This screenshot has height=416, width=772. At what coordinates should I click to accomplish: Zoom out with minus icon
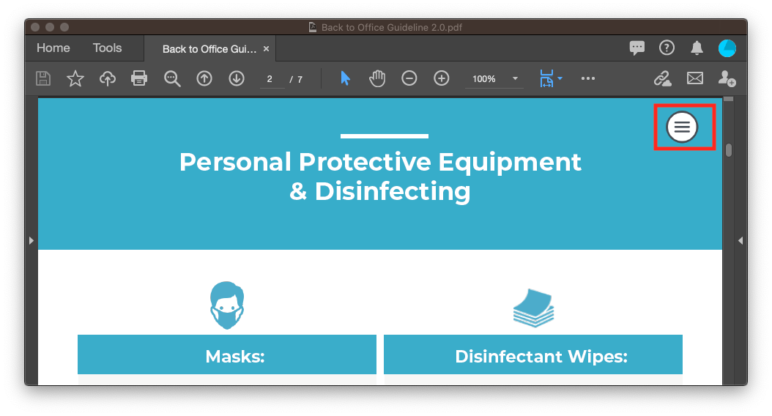tap(409, 79)
